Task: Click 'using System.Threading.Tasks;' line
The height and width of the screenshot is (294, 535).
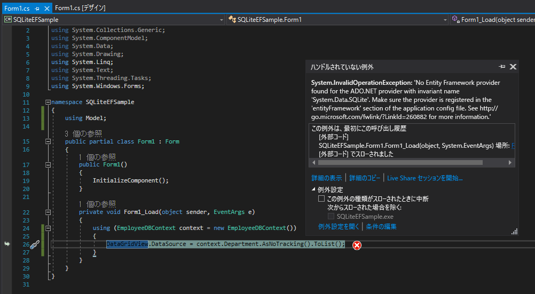Action: click(x=101, y=78)
